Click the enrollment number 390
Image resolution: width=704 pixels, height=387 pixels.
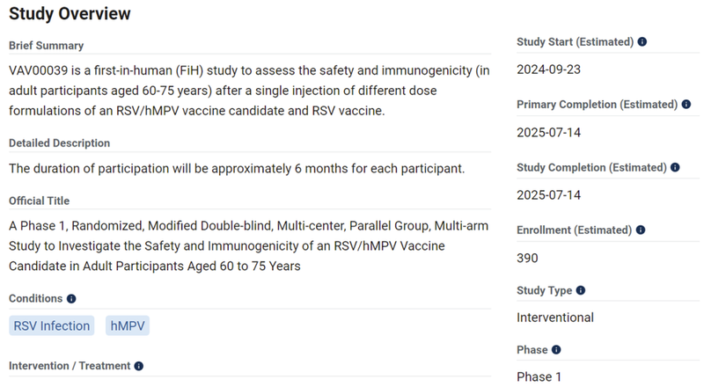point(528,258)
